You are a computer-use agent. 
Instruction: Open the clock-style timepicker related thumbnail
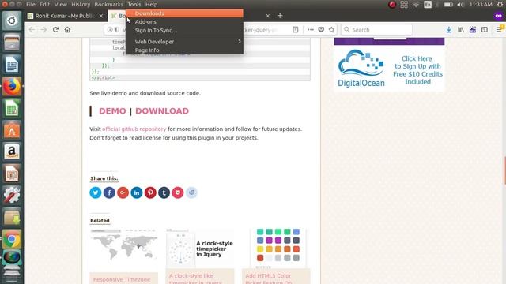click(200, 248)
